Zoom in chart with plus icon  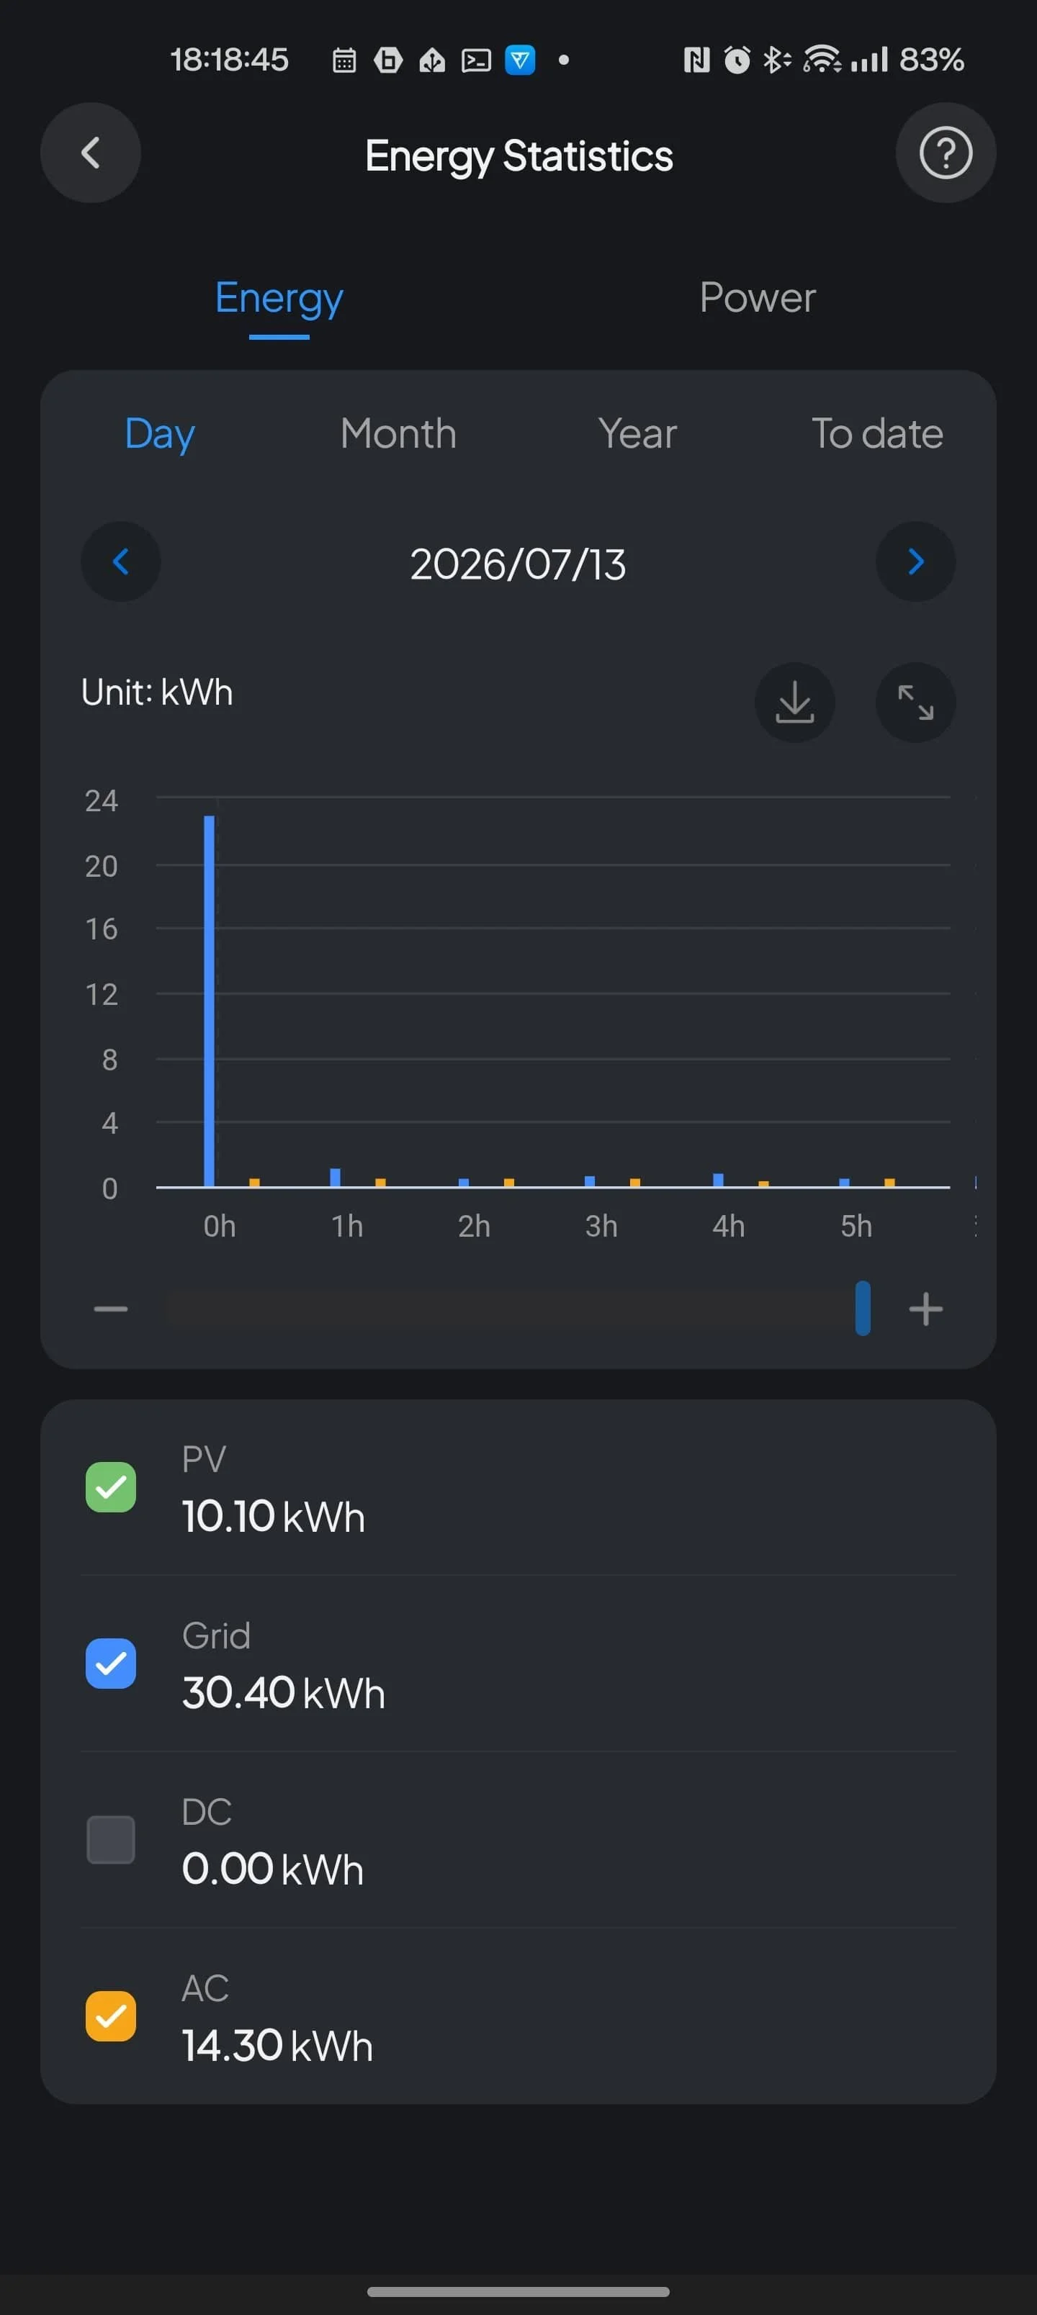pos(925,1309)
